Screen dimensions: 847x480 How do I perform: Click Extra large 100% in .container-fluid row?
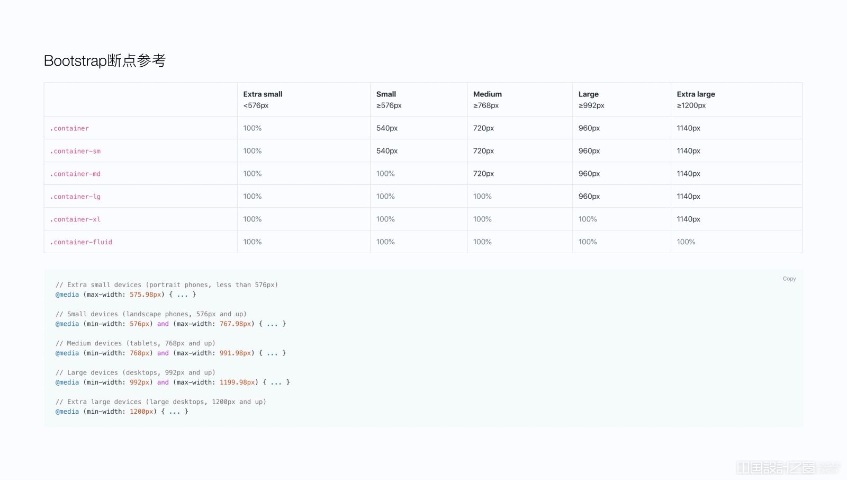[x=686, y=242]
